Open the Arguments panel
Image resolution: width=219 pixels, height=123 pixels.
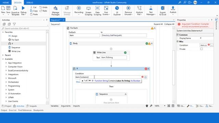pos(66,106)
